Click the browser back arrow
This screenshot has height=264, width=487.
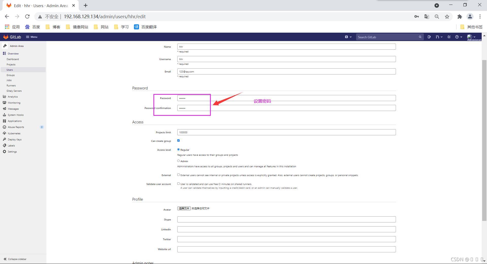(7, 16)
